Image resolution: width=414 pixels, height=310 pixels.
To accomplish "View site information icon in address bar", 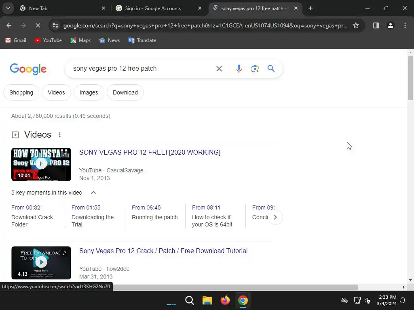I will (55, 25).
